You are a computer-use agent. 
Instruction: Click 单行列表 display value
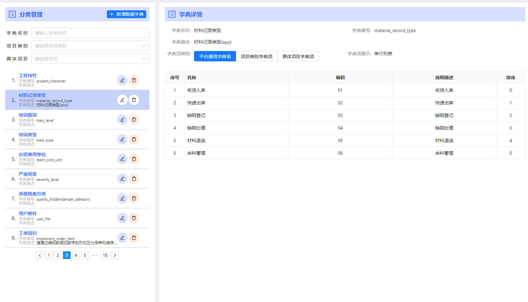tap(383, 54)
